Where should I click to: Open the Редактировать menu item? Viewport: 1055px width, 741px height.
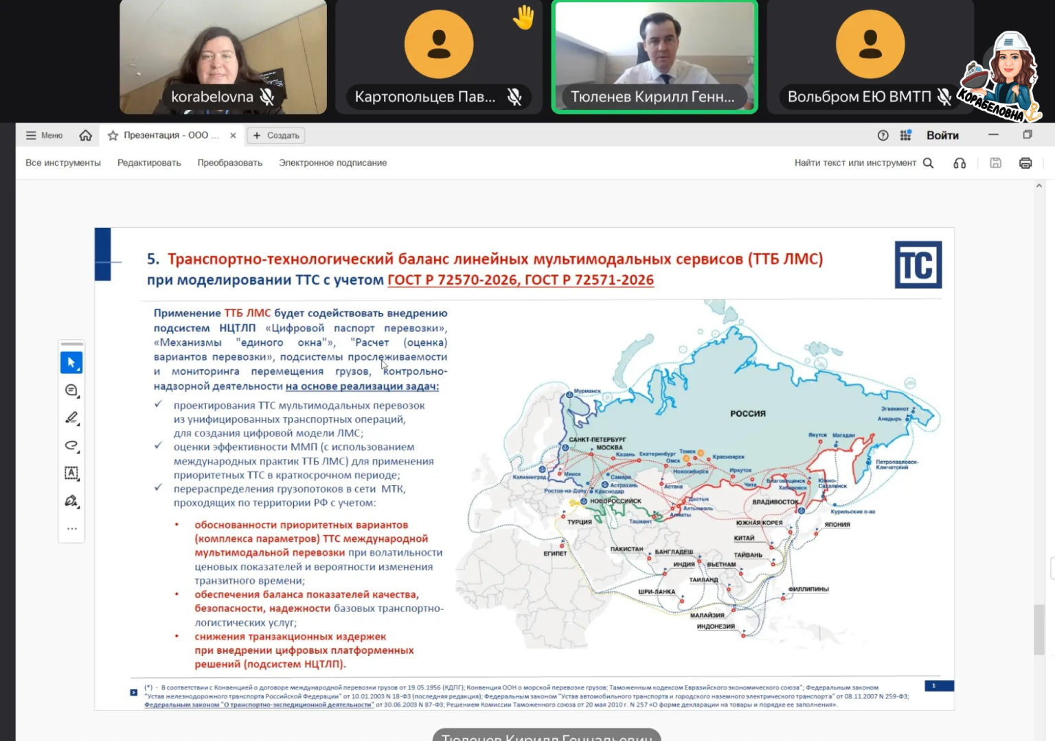point(149,163)
